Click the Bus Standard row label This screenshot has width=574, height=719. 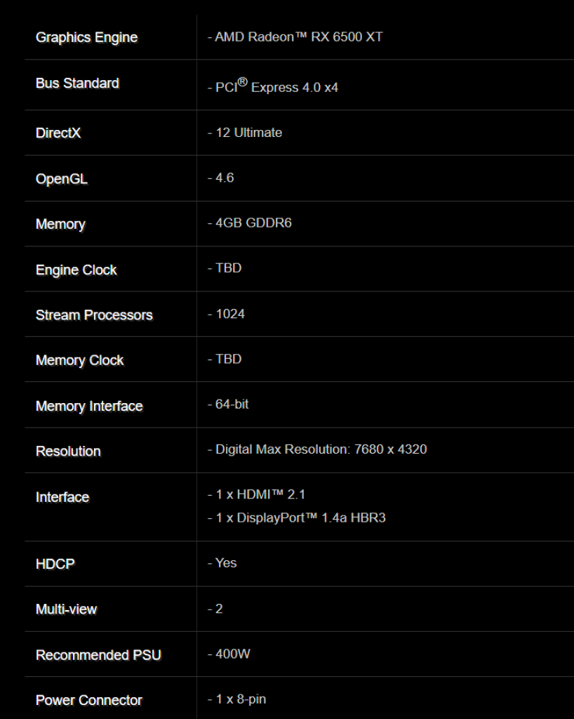[77, 83]
